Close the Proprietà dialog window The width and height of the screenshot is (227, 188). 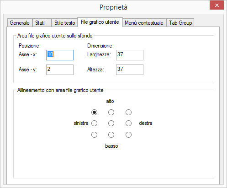point(217,5)
